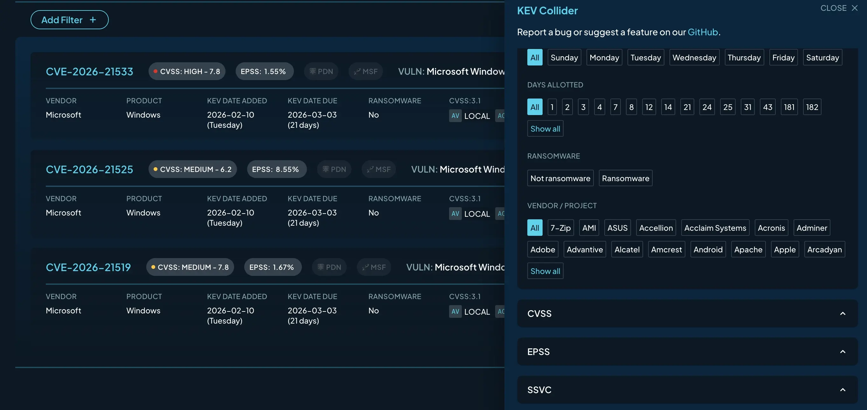
Task: Click PDN badge on CVE-2026-21533
Action: (x=321, y=71)
